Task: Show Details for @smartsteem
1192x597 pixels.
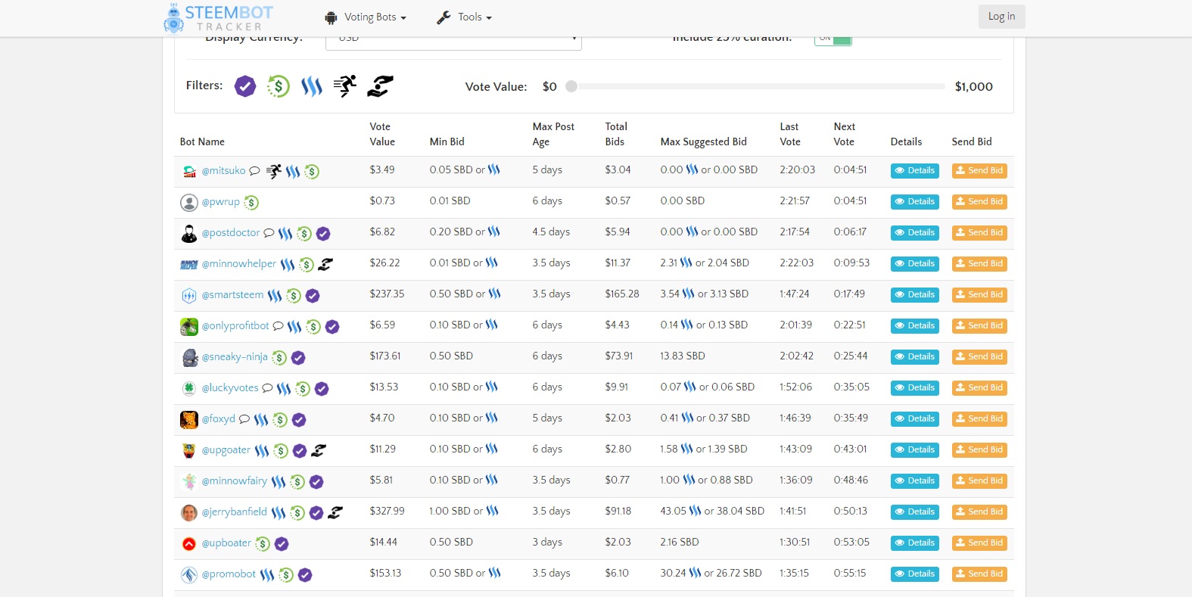Action: (915, 295)
